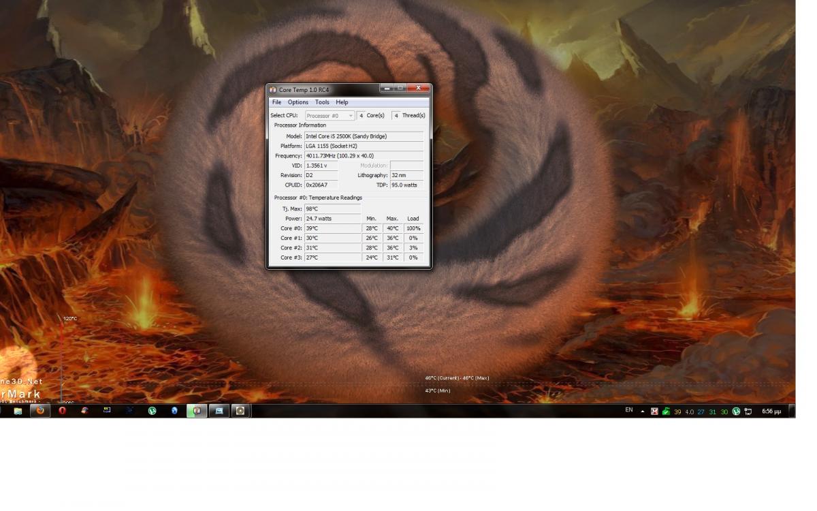Click the 'EN' language indicator
The image size is (817, 511).
click(629, 410)
